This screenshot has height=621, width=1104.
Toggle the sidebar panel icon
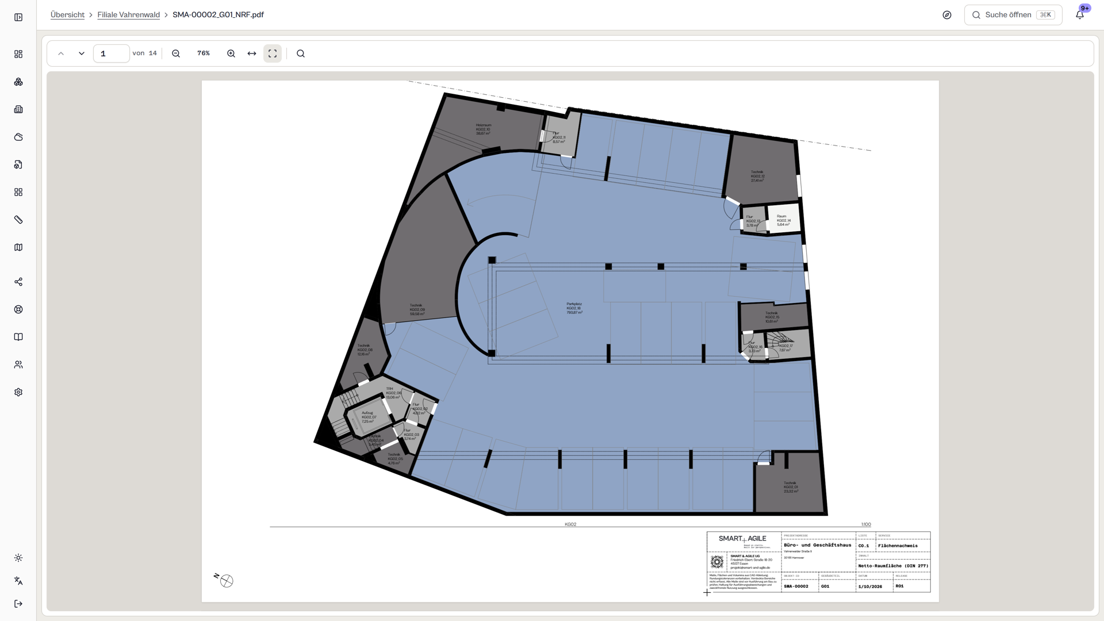18,17
